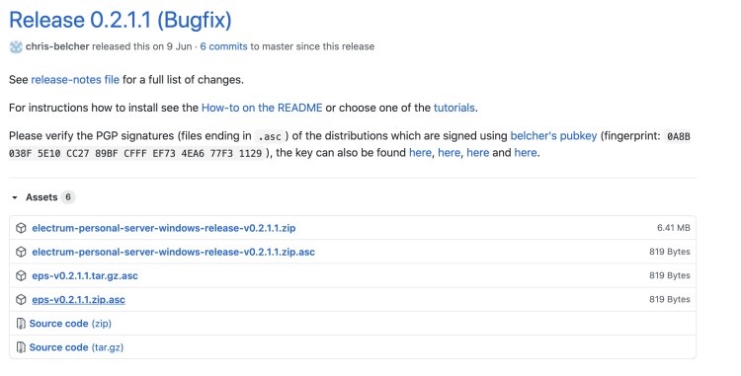Click package icon beside windows-release zip.asc
This screenshot has height=376, width=741.
point(21,252)
